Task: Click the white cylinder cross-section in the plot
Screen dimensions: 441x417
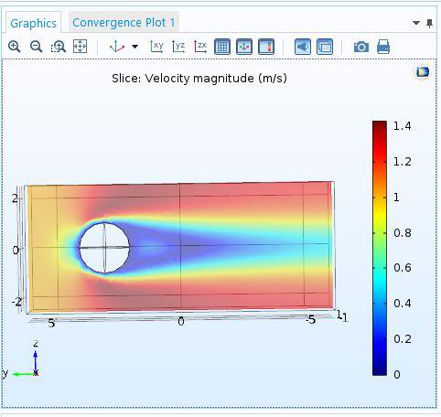Action: [x=104, y=247]
